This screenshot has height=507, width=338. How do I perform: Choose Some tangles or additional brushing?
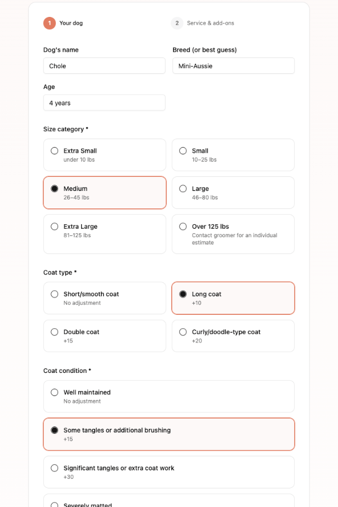click(x=169, y=434)
